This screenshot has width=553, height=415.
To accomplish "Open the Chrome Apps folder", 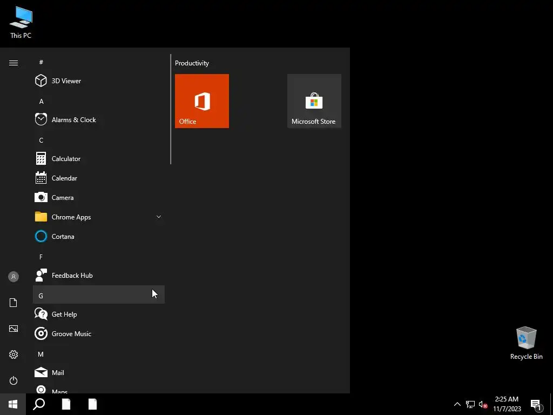I will [x=99, y=217].
